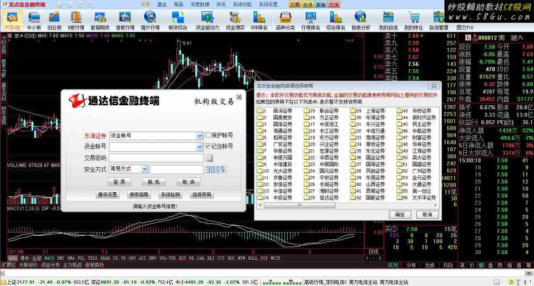Screen dimensions: 534x286
Task: Open the 系统设置 menu
Action: 268,5
